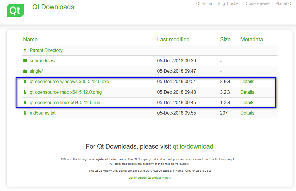Open the Bug Tracker menu link
Viewport: 296px width, 191px height.
click(x=229, y=3)
